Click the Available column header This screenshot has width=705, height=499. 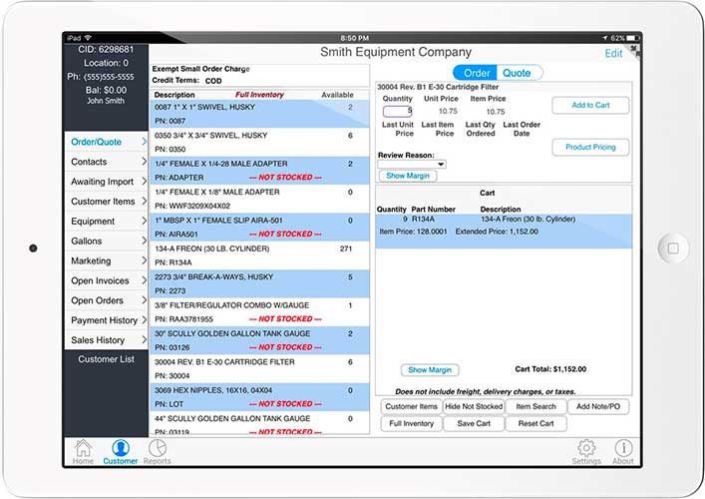tap(337, 95)
